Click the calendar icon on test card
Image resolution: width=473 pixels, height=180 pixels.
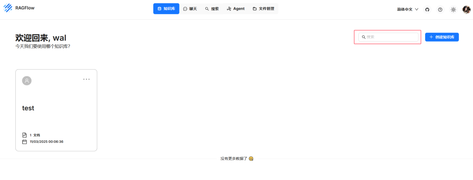[x=25, y=142]
